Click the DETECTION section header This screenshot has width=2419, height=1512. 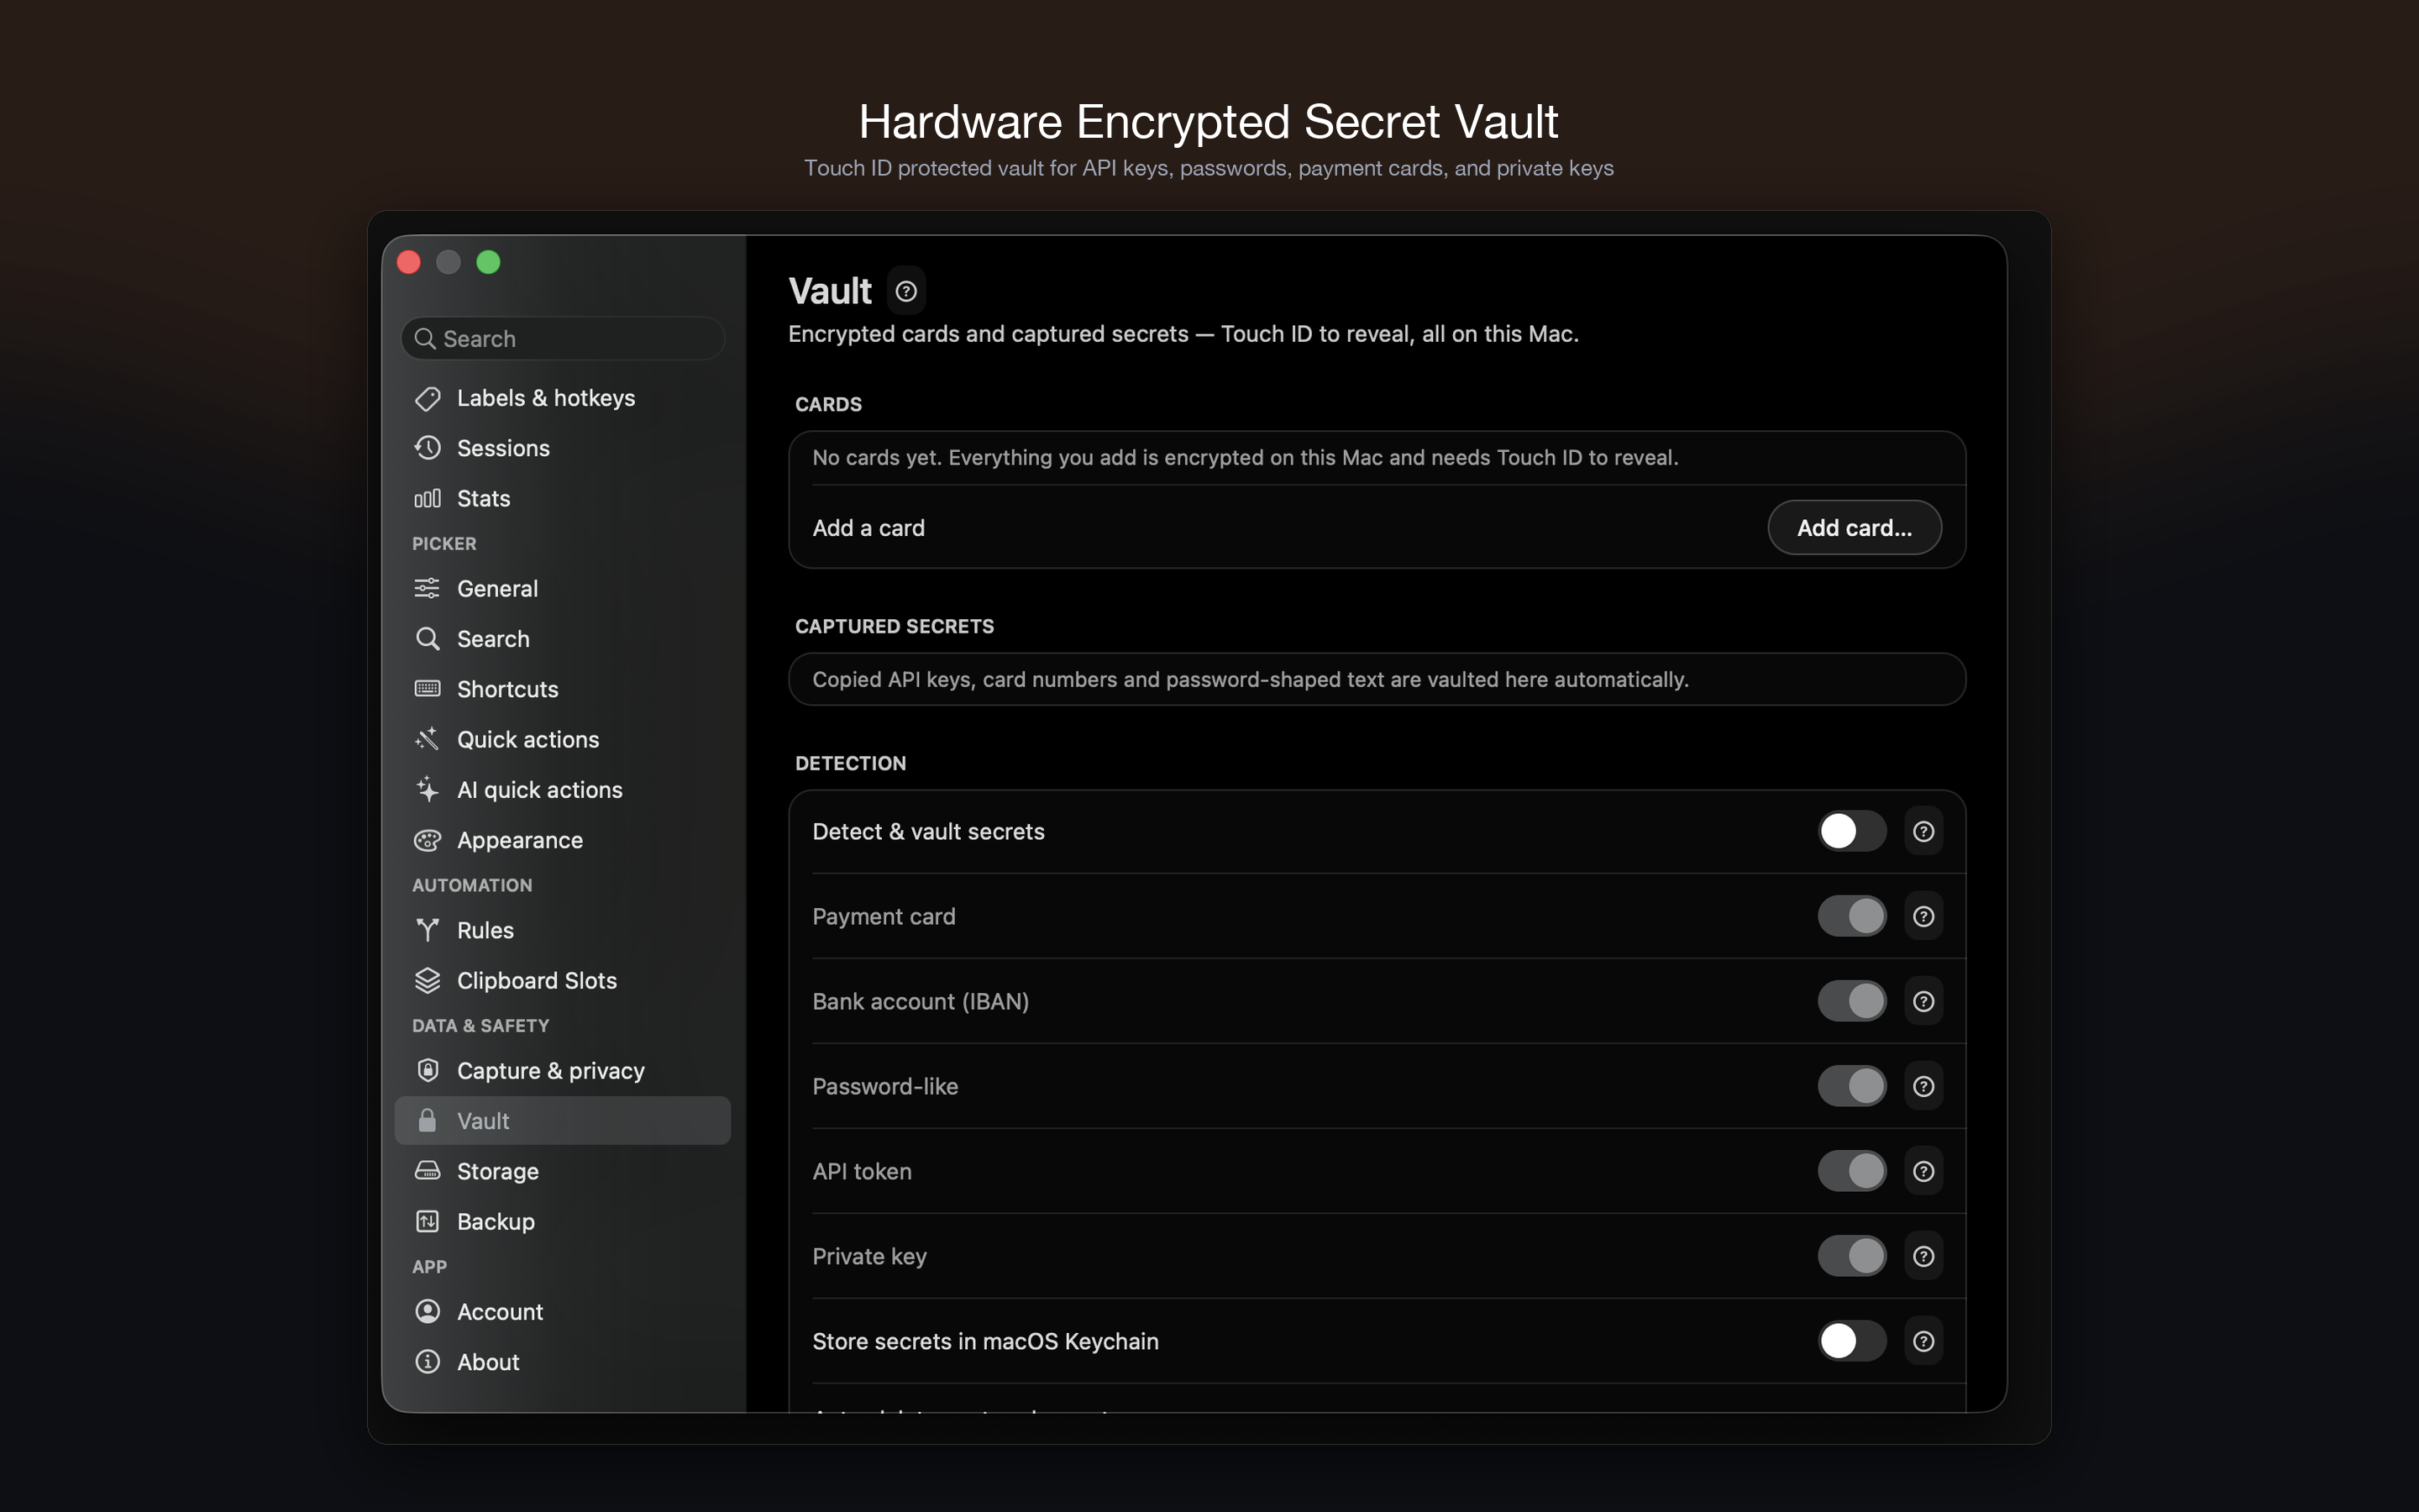pyautogui.click(x=851, y=763)
